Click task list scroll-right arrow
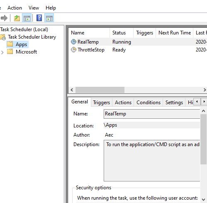This screenshot has height=203, width=207. 205,90
